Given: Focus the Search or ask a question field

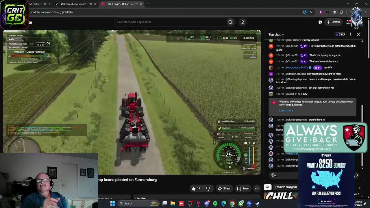Looking at the screenshot, I should (171, 22).
